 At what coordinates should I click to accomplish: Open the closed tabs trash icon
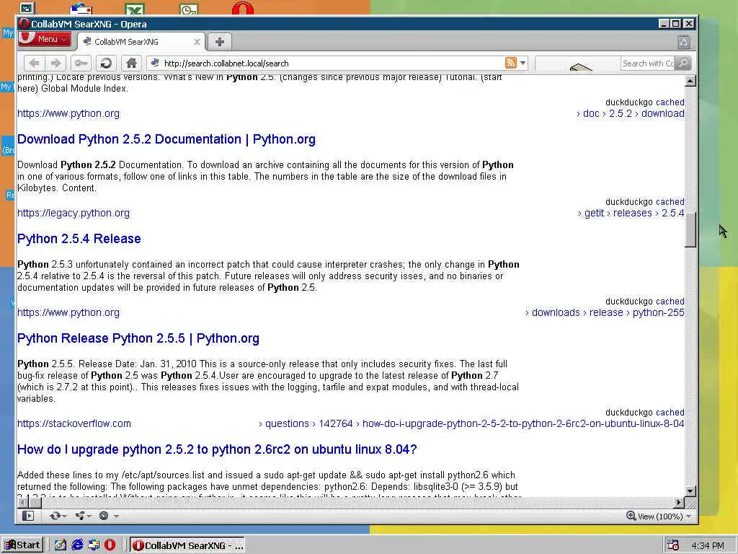tap(684, 43)
